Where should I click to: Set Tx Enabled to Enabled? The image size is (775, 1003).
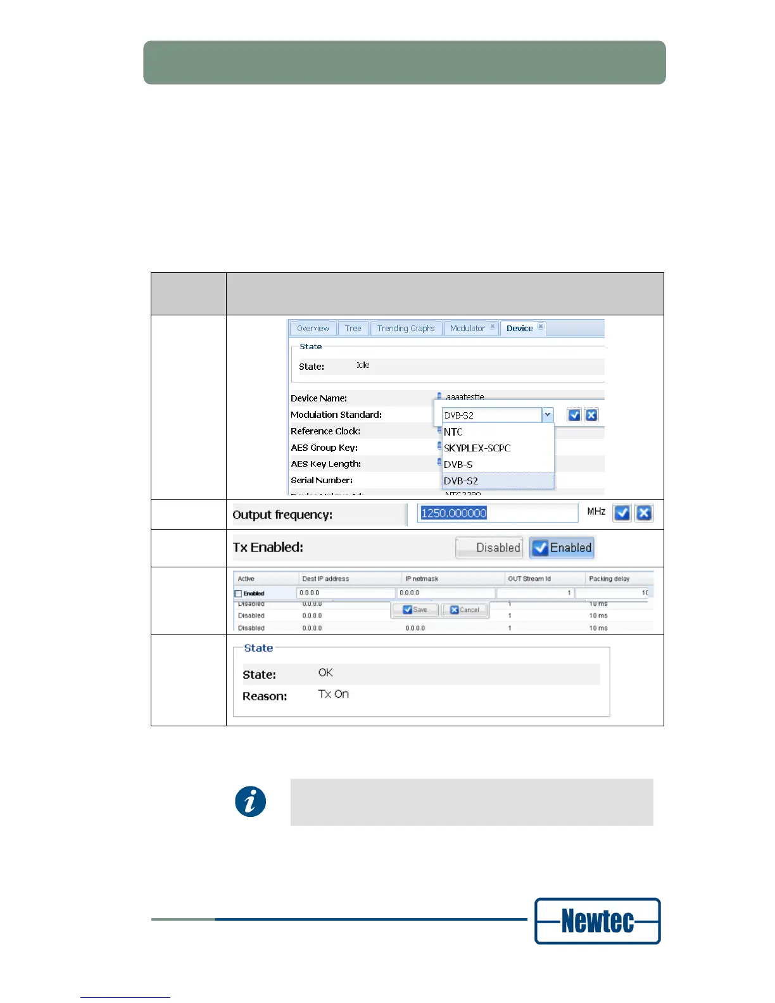click(562, 548)
